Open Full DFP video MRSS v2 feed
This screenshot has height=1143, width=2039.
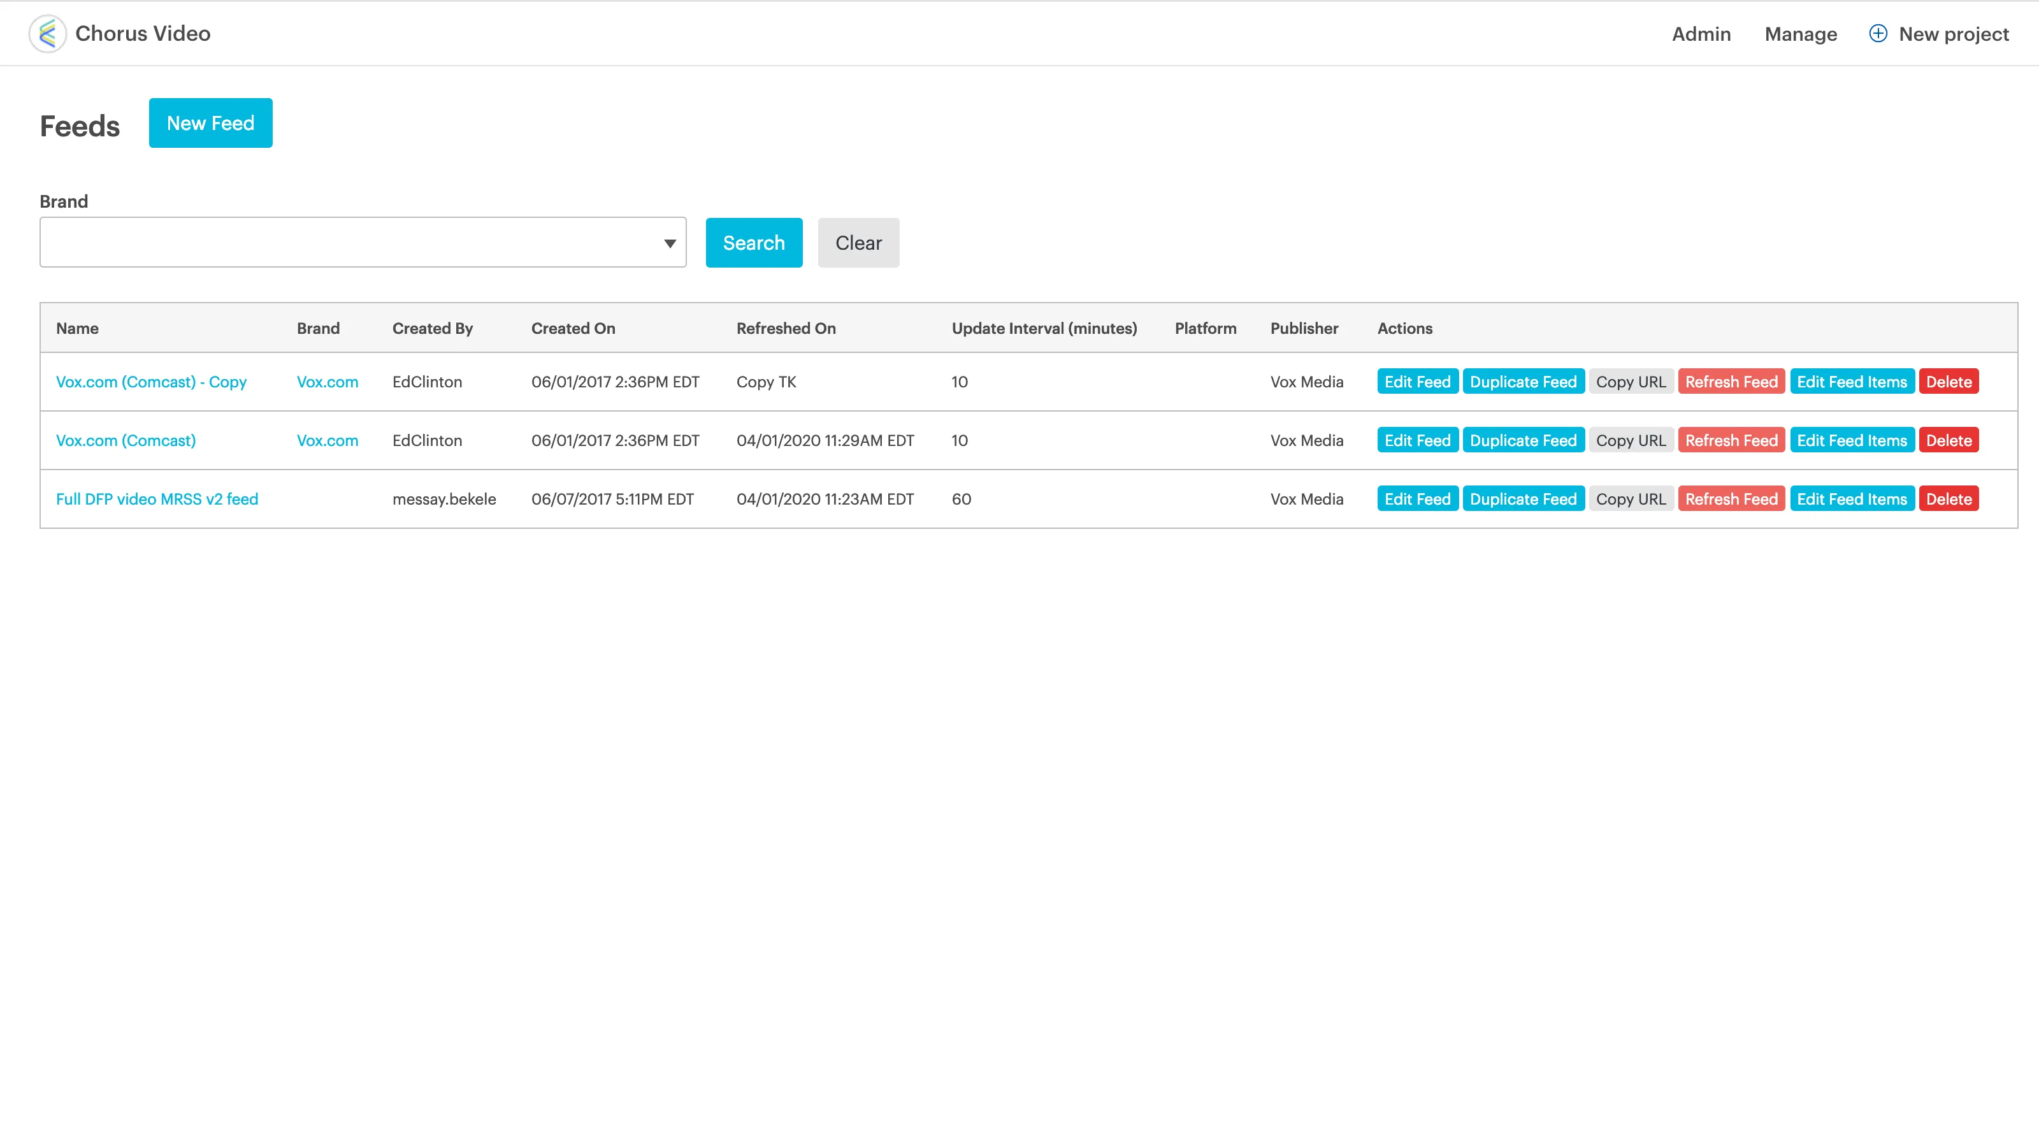[157, 499]
